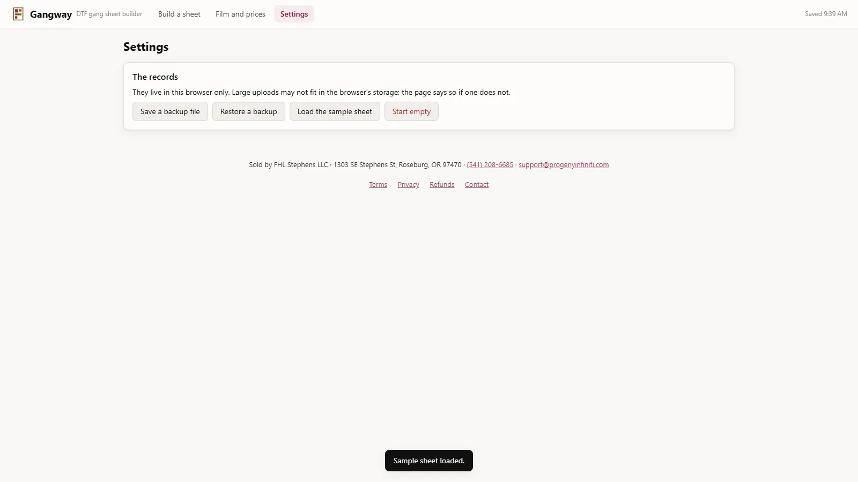Click the Start empty button
The height and width of the screenshot is (482, 858).
click(411, 111)
